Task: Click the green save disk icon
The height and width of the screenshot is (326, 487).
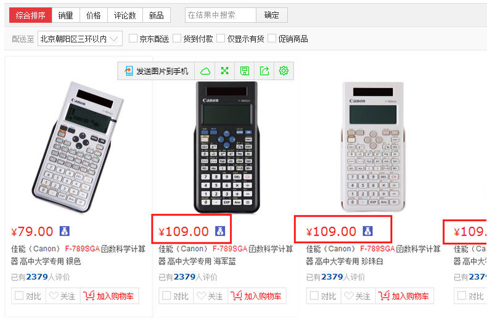Action: [x=245, y=71]
